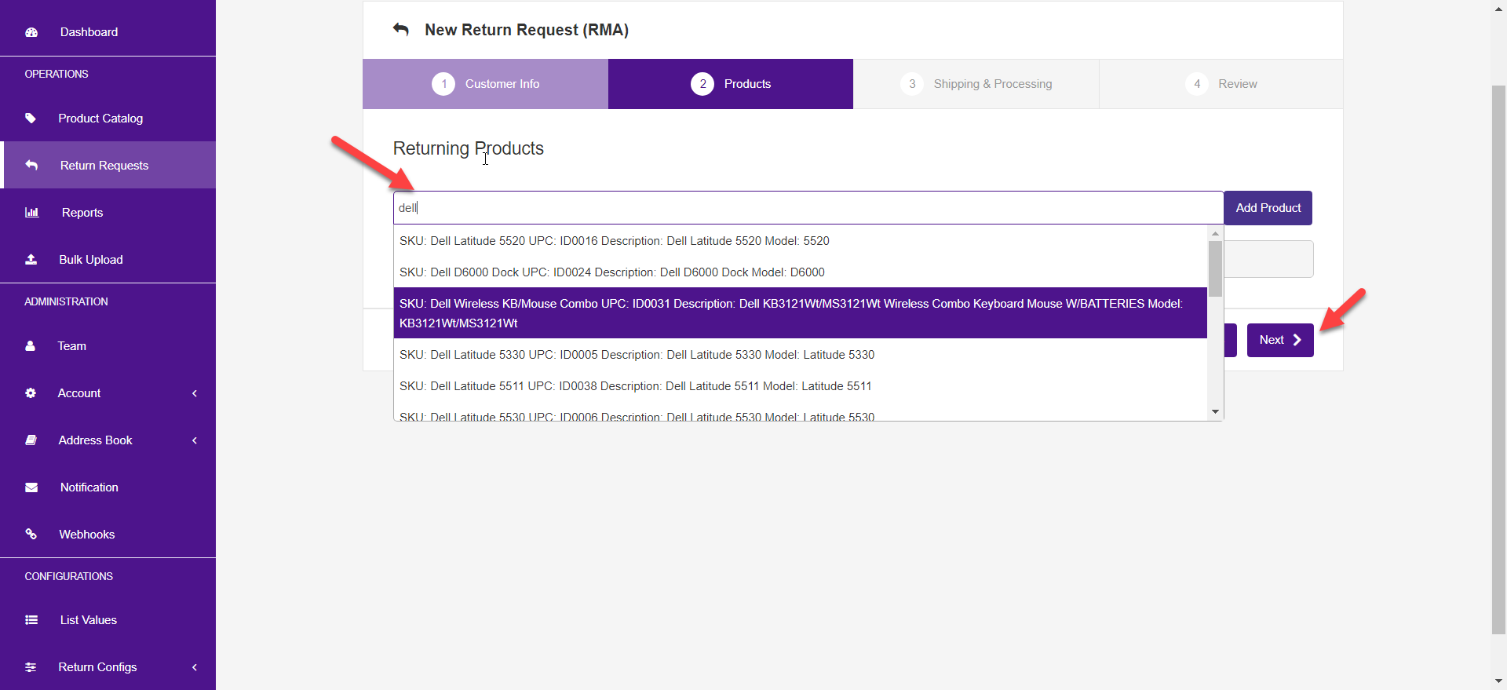Click the List Values list icon

31,620
